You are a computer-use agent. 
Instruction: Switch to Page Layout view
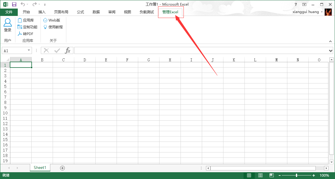pos(260,175)
